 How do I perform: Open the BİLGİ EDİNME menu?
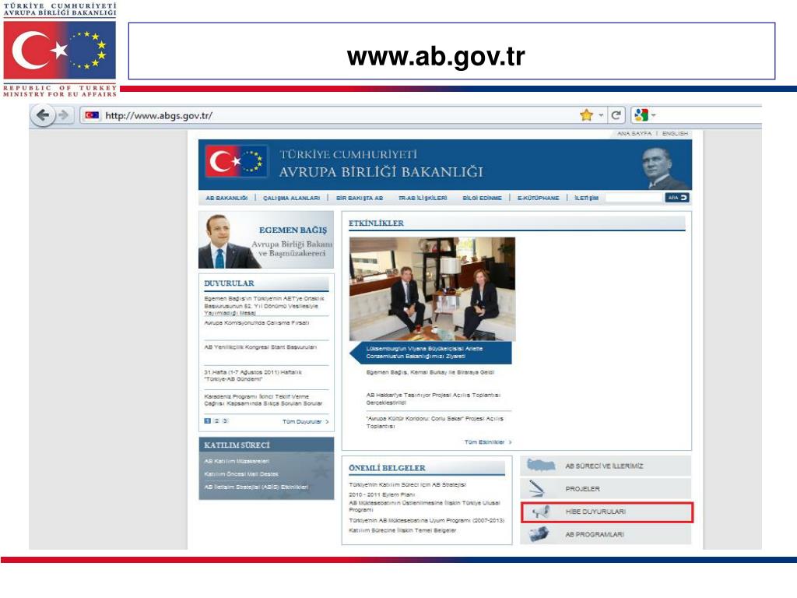[482, 199]
